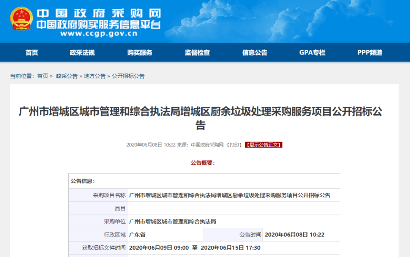Go to 购买服务 section

[140, 53]
